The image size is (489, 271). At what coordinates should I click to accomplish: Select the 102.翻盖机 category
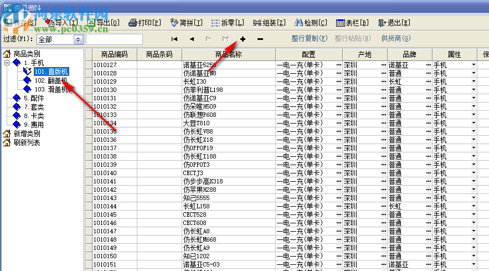pyautogui.click(x=51, y=80)
